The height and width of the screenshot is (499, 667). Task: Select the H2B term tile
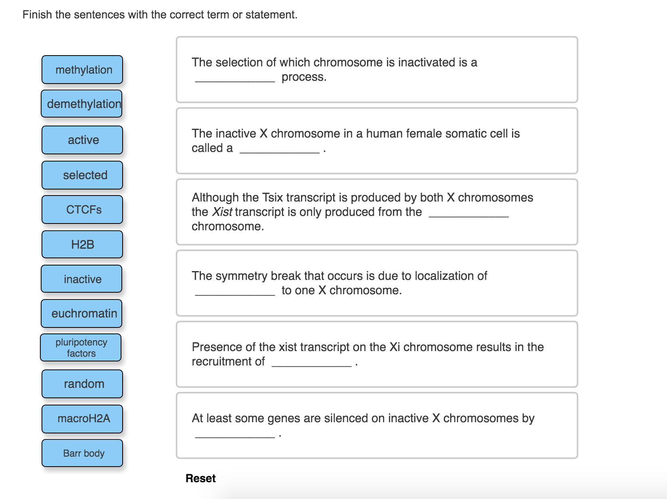click(x=82, y=244)
